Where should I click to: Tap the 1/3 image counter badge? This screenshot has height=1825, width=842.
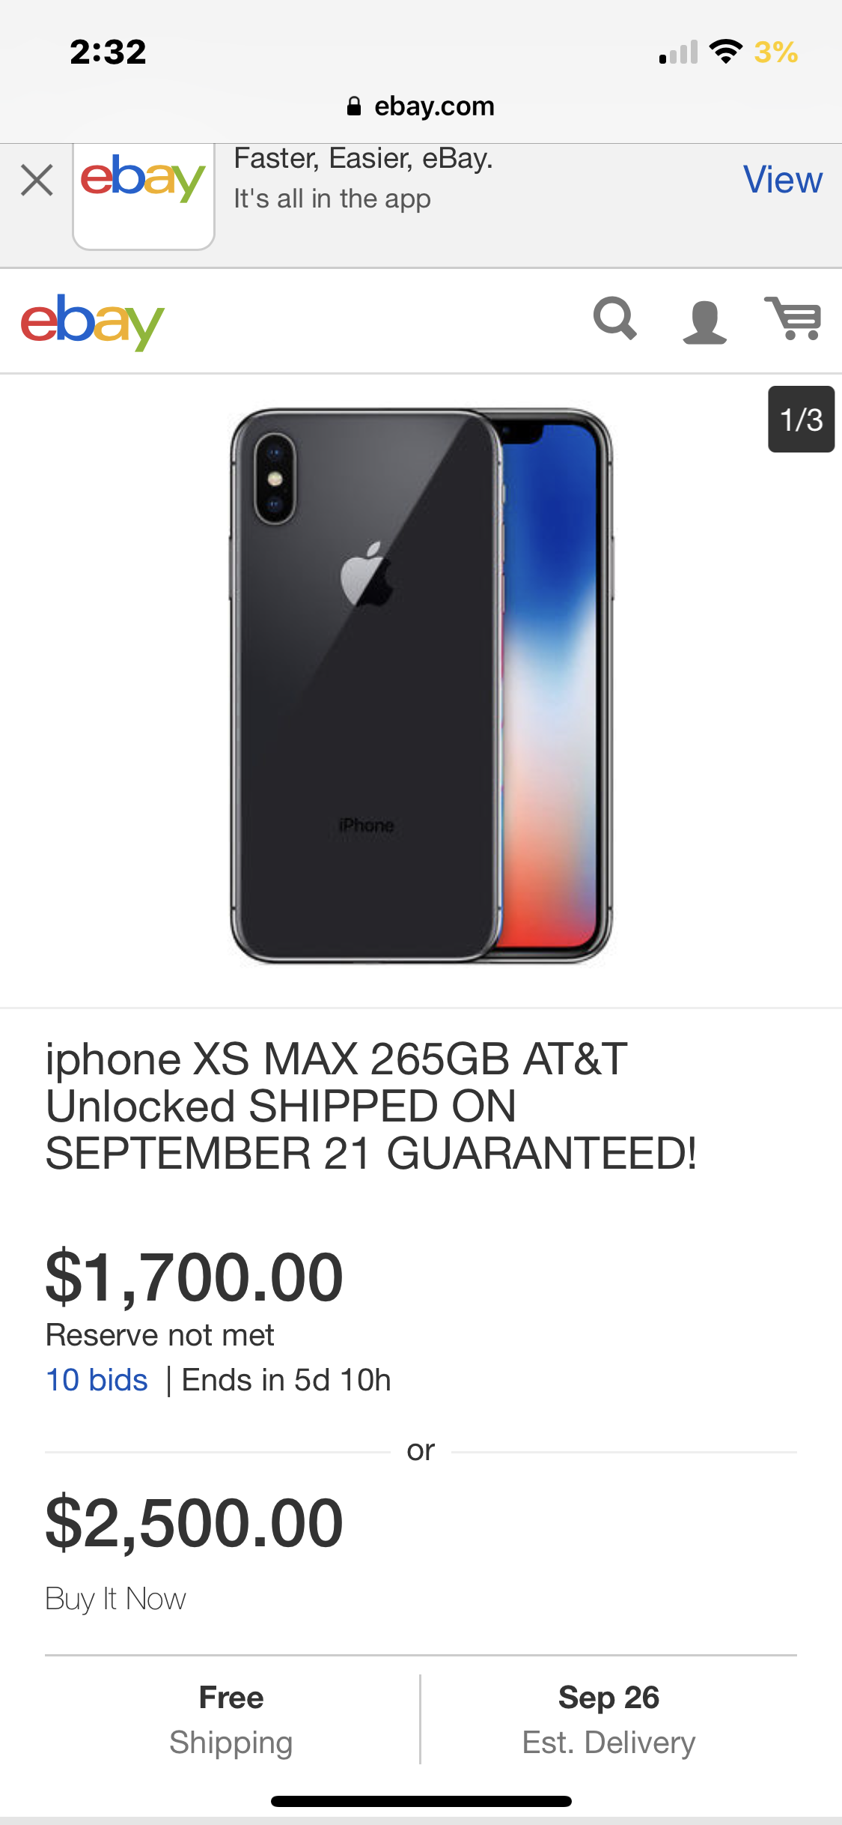801,420
